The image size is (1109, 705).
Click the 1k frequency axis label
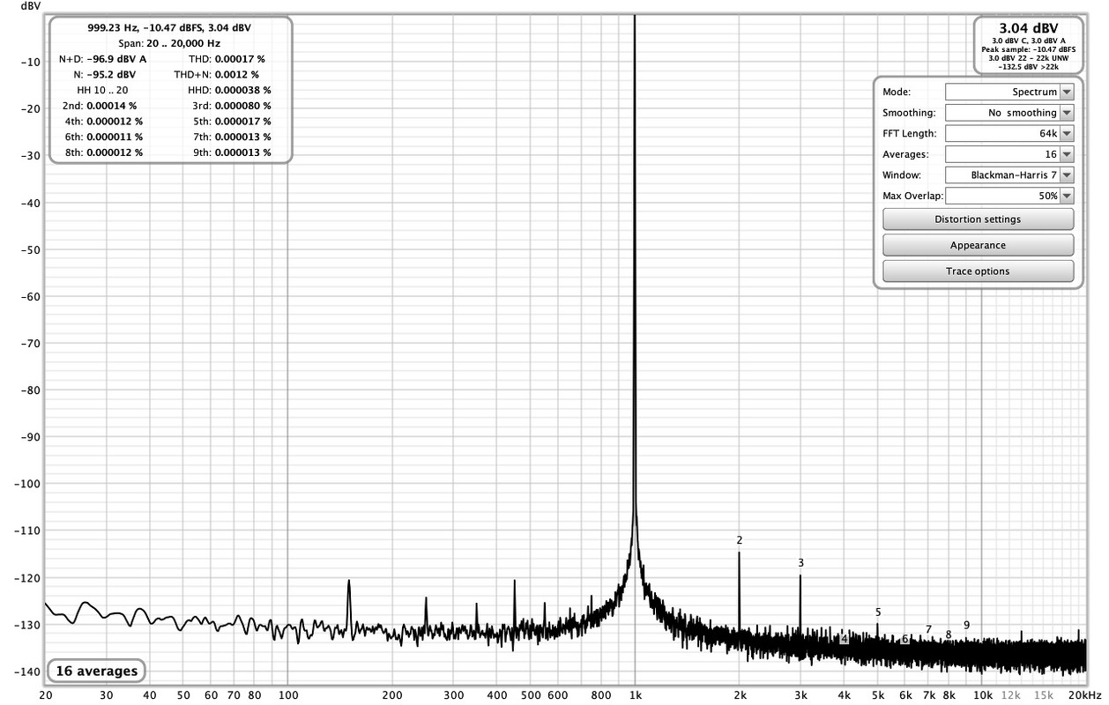pyautogui.click(x=635, y=695)
